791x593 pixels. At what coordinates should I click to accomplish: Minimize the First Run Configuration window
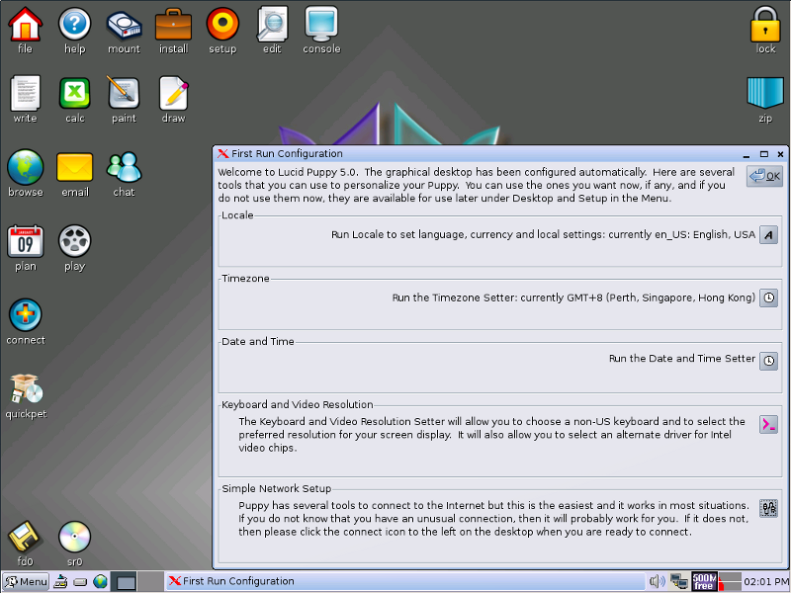point(747,154)
